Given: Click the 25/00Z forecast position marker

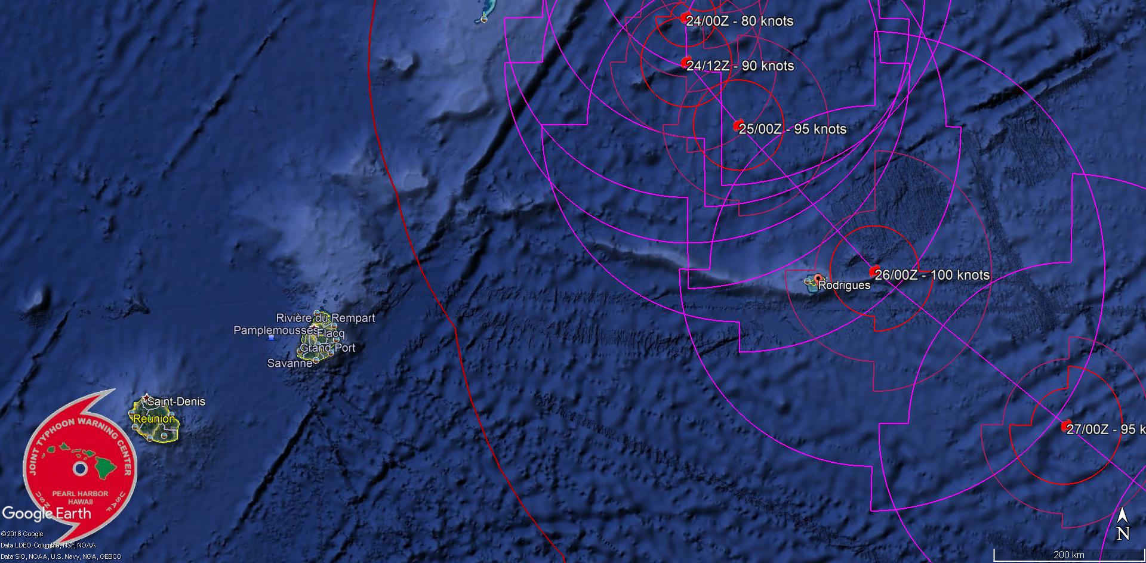Looking at the screenshot, I should pos(738,126).
